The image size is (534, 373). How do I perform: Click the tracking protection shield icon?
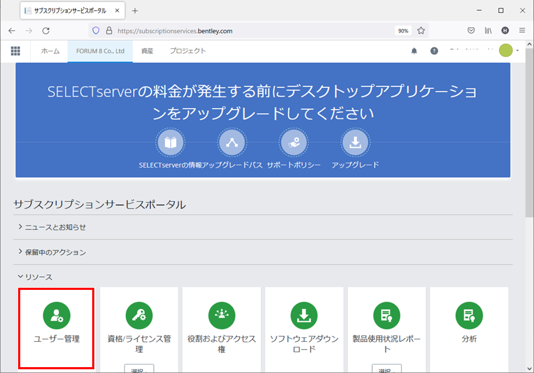[x=96, y=31]
